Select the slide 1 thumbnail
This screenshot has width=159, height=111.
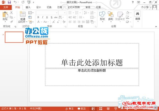pyautogui.click(x=14, y=37)
